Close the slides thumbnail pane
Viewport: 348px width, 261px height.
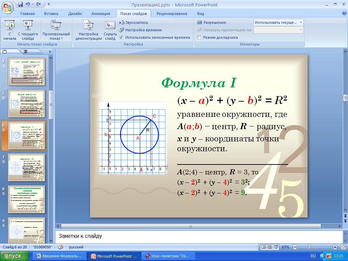click(x=50, y=52)
